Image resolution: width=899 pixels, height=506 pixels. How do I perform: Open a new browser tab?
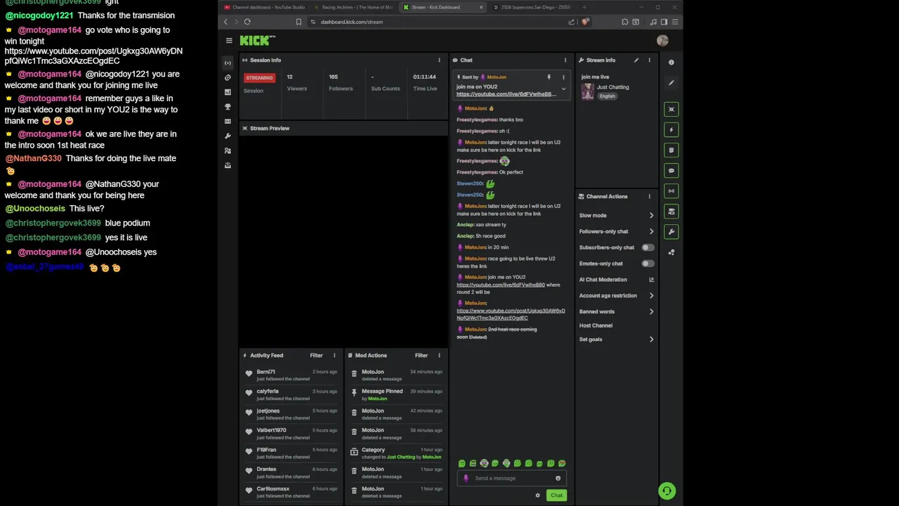tap(584, 7)
